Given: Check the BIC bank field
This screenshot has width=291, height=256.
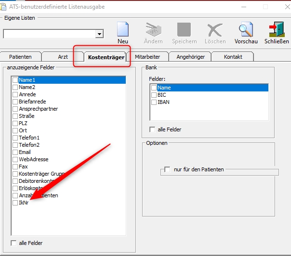Looking at the screenshot, I should point(154,95).
